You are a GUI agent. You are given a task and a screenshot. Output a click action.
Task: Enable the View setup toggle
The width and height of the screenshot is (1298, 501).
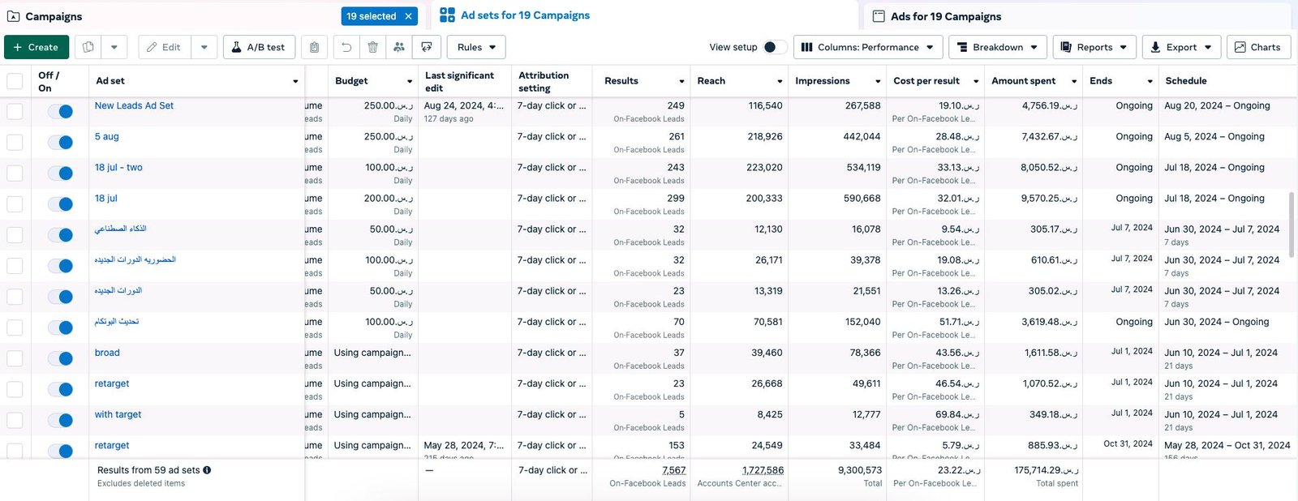(x=775, y=47)
